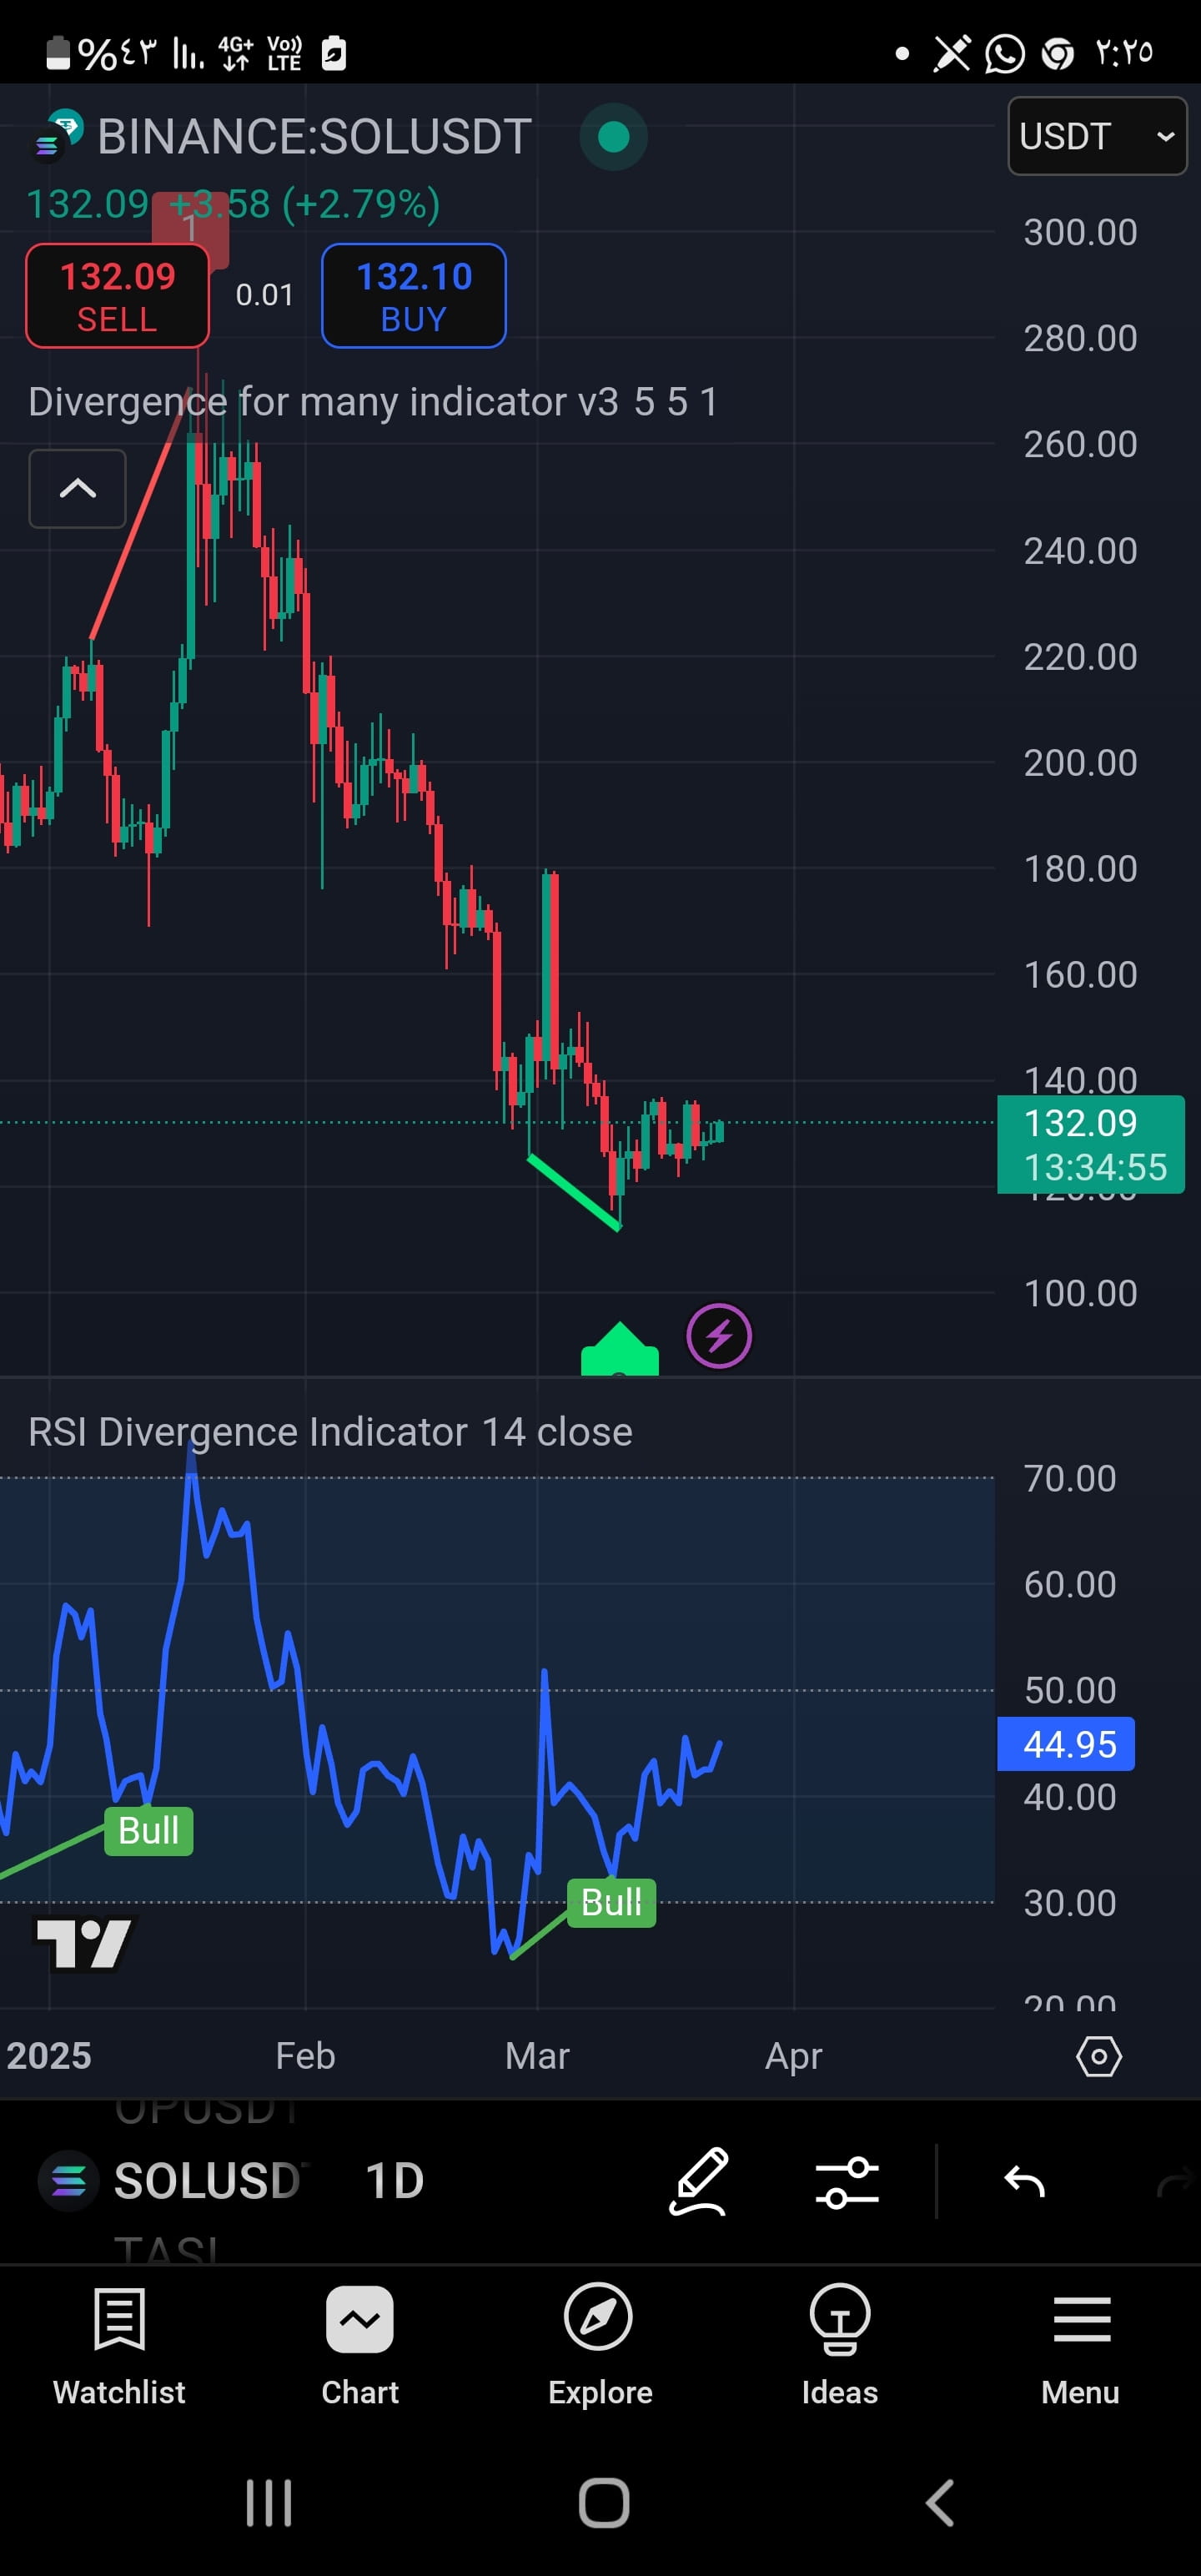
Task: Undo the last action with the arrow
Action: (1025, 2181)
